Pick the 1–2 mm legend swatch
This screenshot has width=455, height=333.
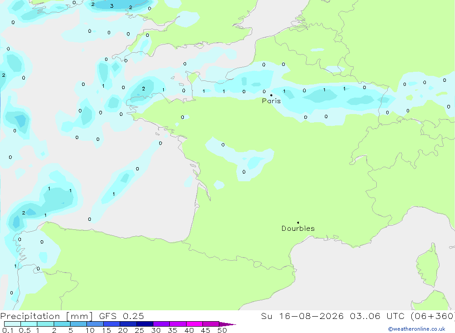(x=45, y=324)
